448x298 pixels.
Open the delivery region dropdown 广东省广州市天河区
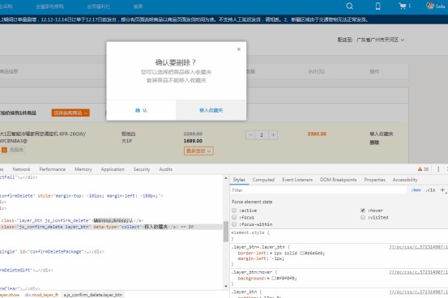coord(380,40)
